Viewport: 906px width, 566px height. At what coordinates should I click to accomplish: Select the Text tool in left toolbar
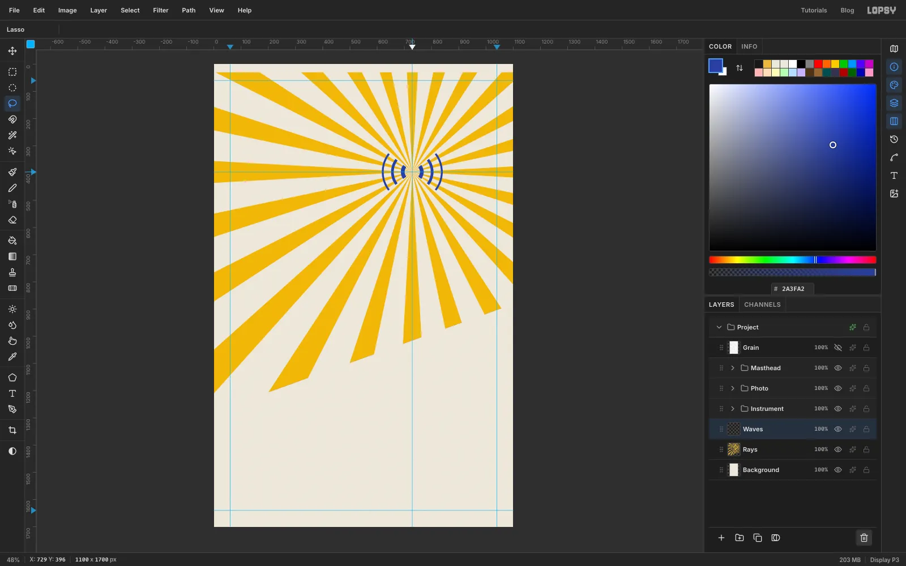click(x=12, y=393)
